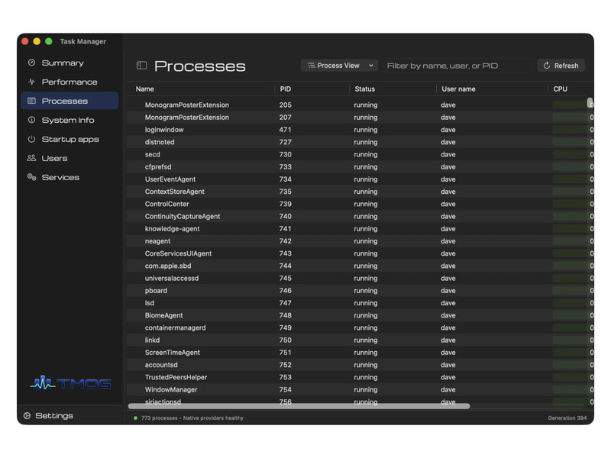Sort by the Status column header
611x458 pixels.
click(365, 89)
